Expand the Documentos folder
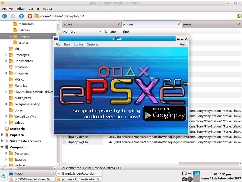The width and height of the screenshot is (242, 182). [x=6, y=61]
